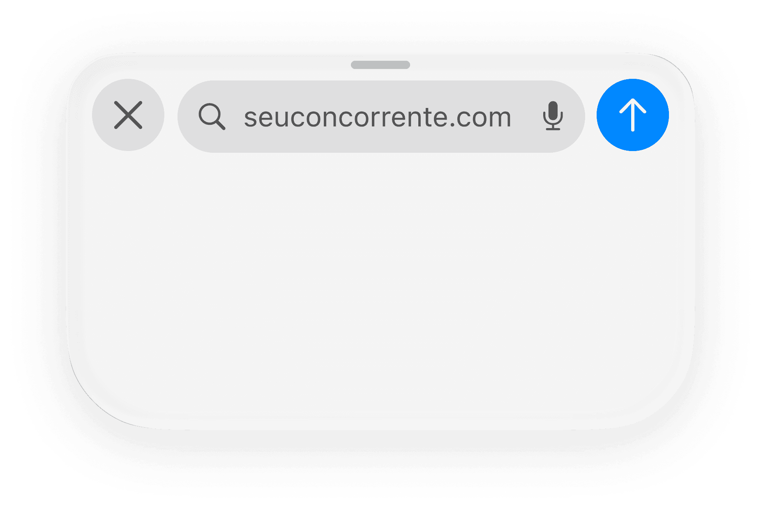The height and width of the screenshot is (509, 761).
Task: Click the seuconcorrente.com text field
Action: 381,117
